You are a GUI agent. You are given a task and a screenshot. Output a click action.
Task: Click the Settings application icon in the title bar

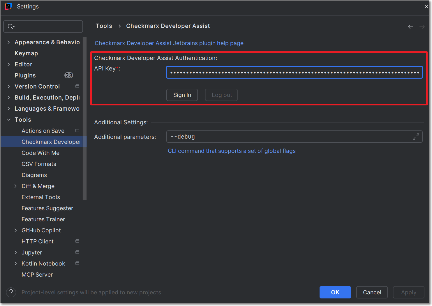pyautogui.click(x=8, y=6)
